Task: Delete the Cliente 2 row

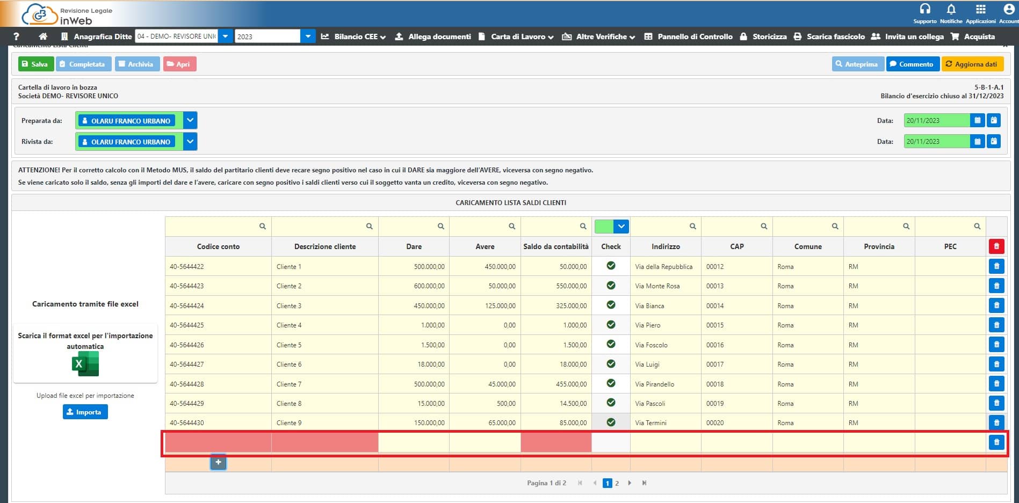Action: point(996,286)
